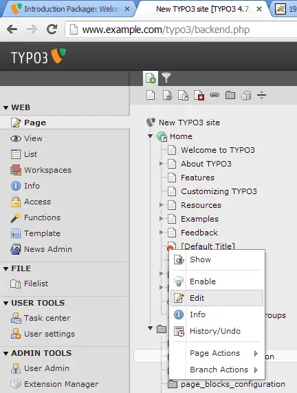Select page_blocks_configuration folder
297x393 pixels.
coord(233,384)
